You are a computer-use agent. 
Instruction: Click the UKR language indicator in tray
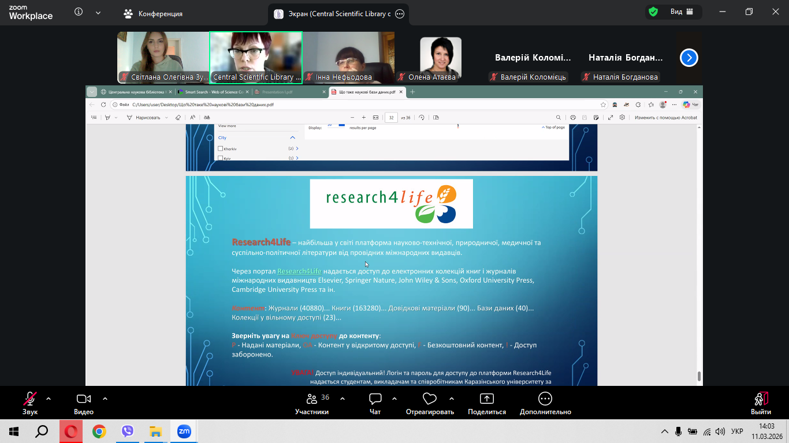click(x=737, y=431)
